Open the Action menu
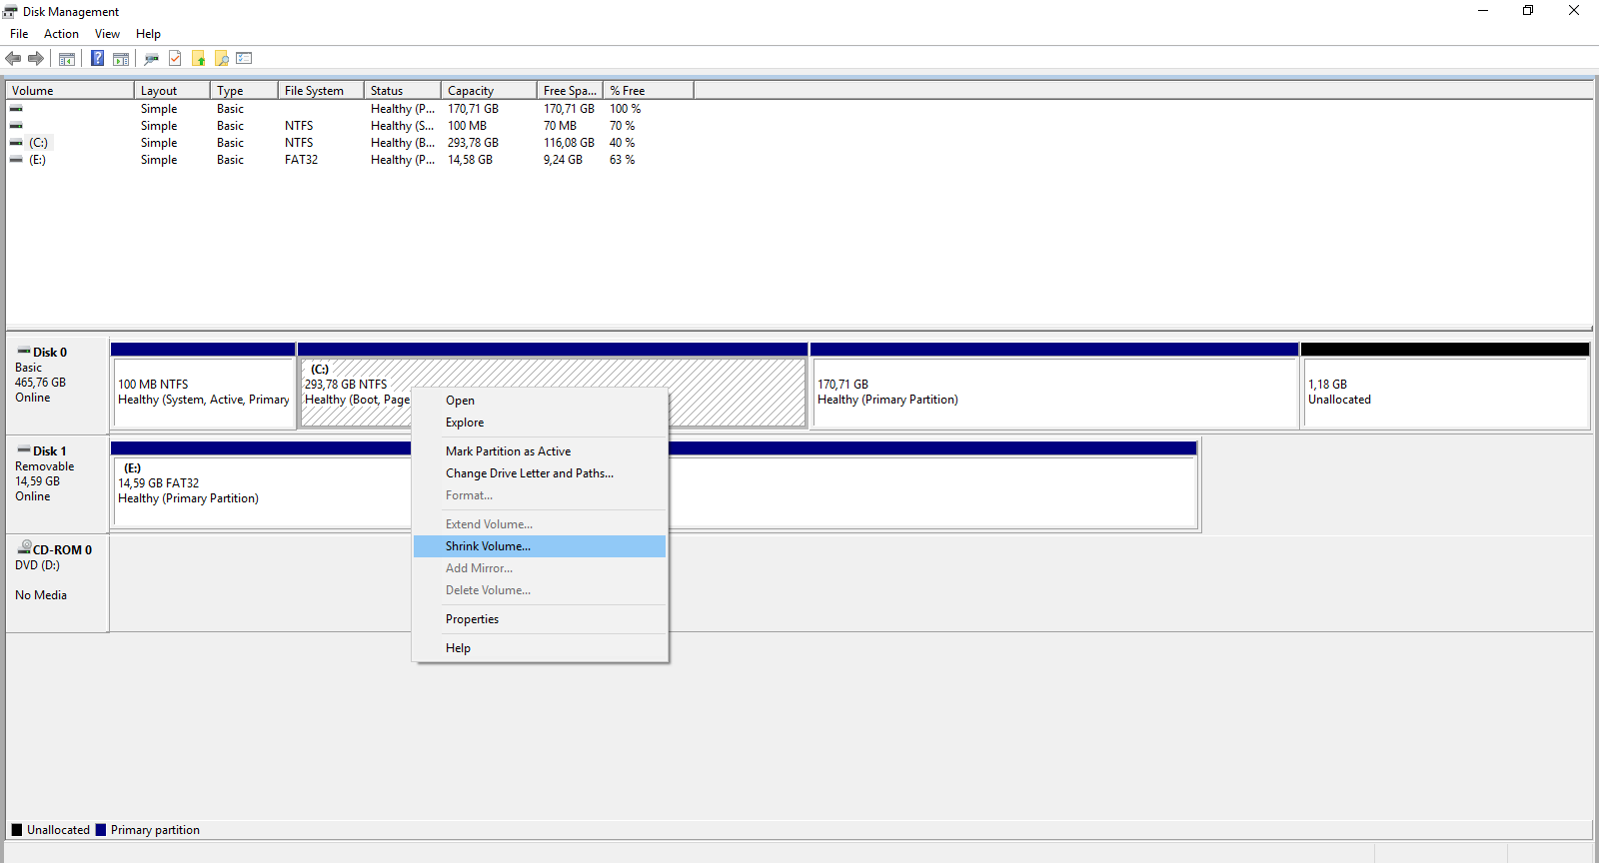 (61, 34)
